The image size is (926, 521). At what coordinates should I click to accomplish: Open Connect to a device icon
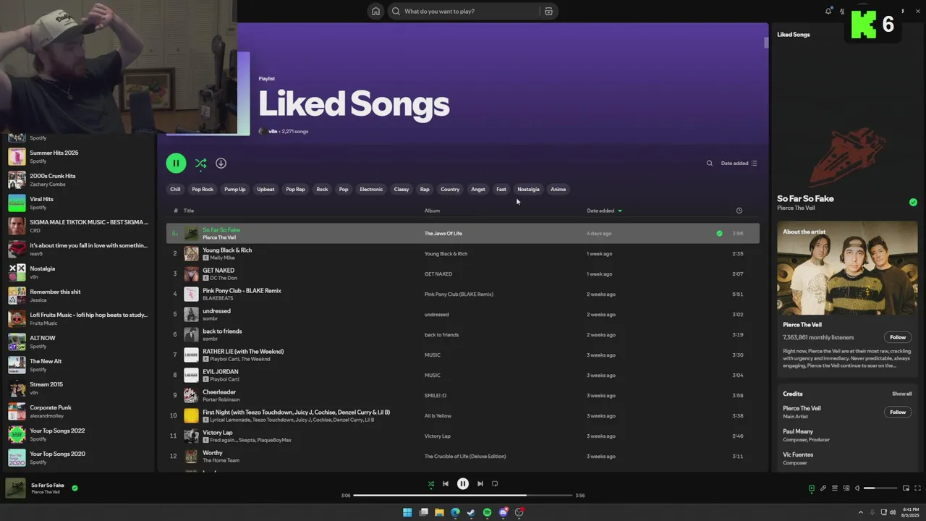tap(846, 488)
